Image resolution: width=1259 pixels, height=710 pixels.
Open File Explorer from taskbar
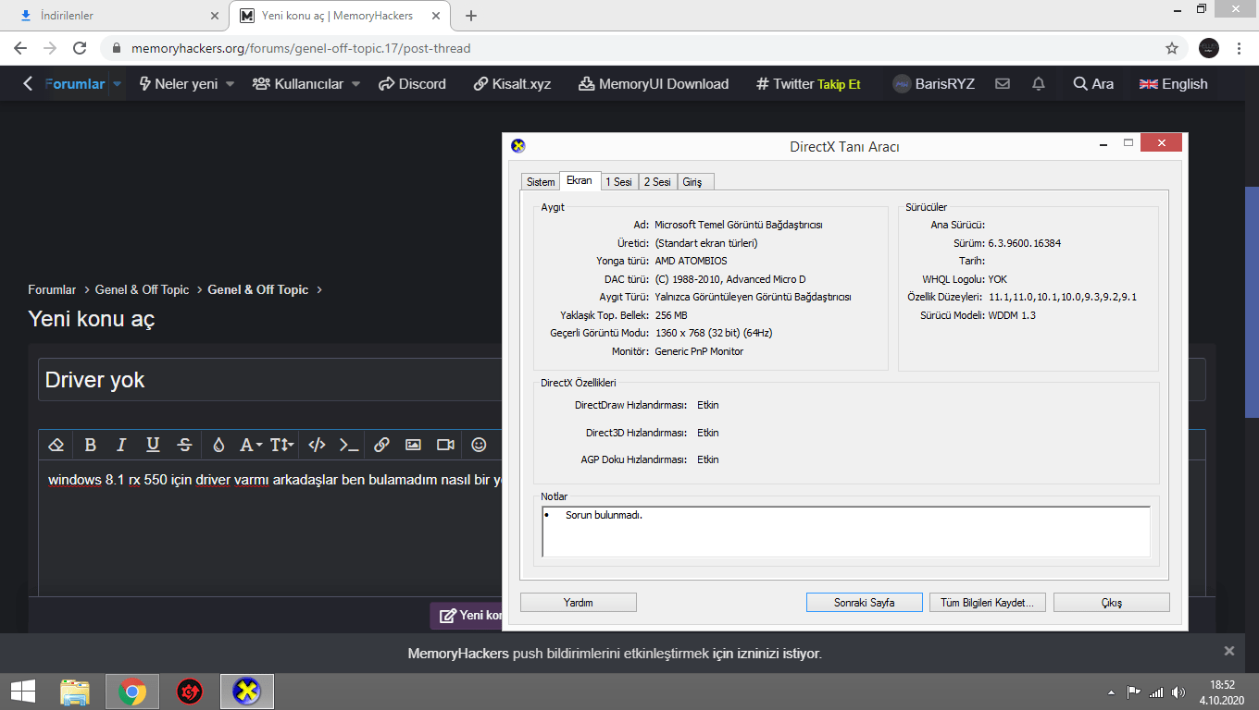(x=75, y=692)
